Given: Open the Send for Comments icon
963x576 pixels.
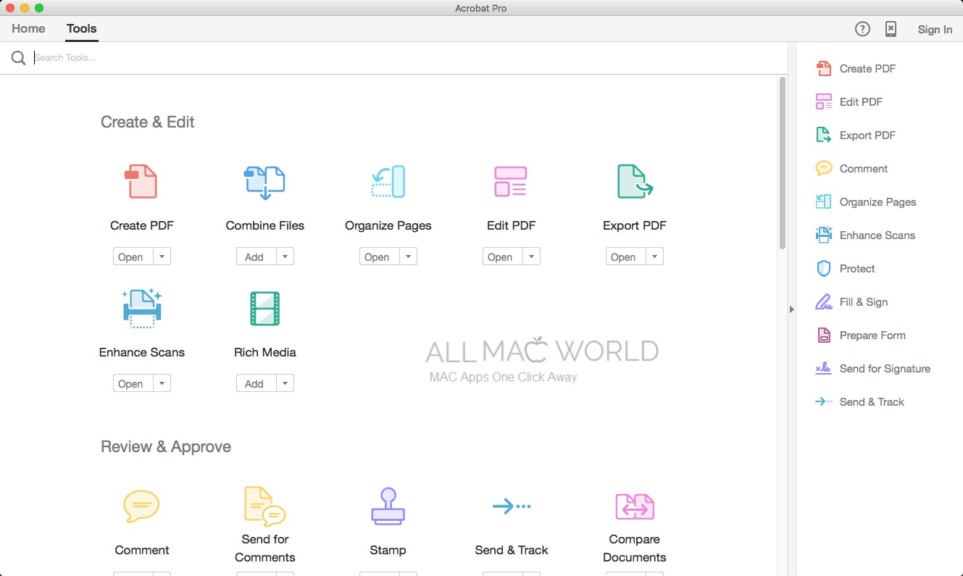Looking at the screenshot, I should click(x=264, y=506).
